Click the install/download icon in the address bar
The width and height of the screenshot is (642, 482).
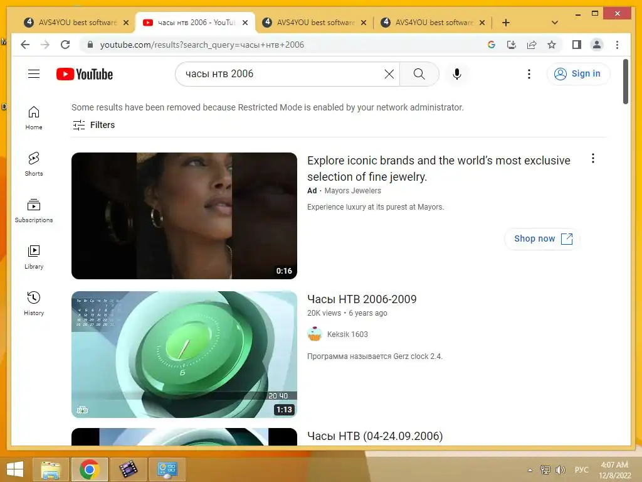click(x=512, y=45)
